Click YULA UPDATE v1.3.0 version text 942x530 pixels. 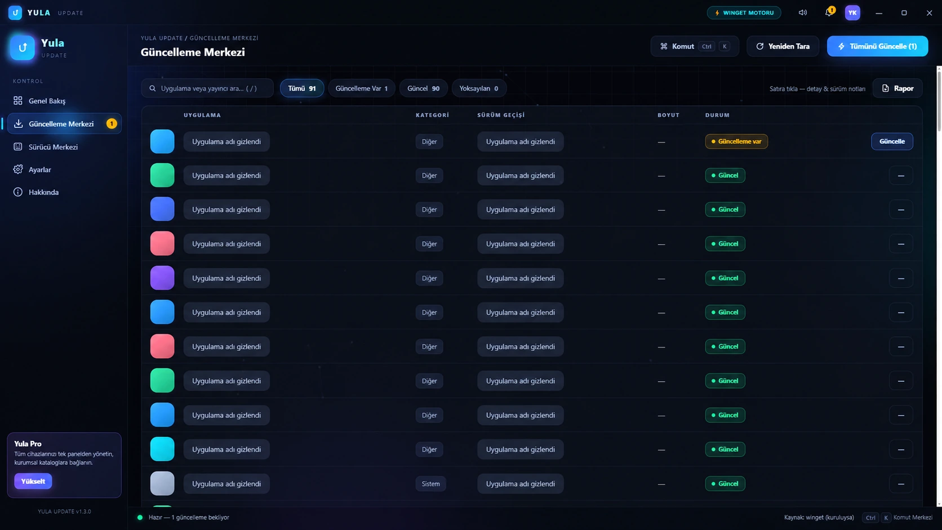(64, 511)
